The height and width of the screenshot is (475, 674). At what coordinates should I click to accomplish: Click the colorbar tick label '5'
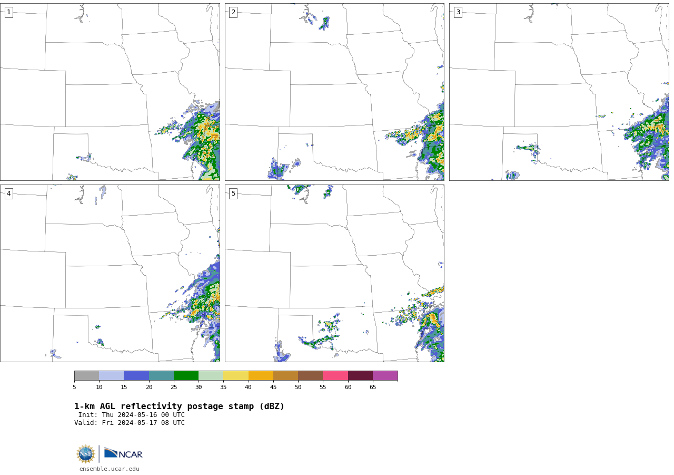coord(74,387)
